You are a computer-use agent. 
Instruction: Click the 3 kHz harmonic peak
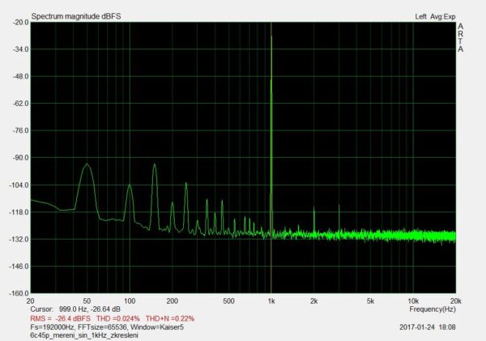(339, 206)
